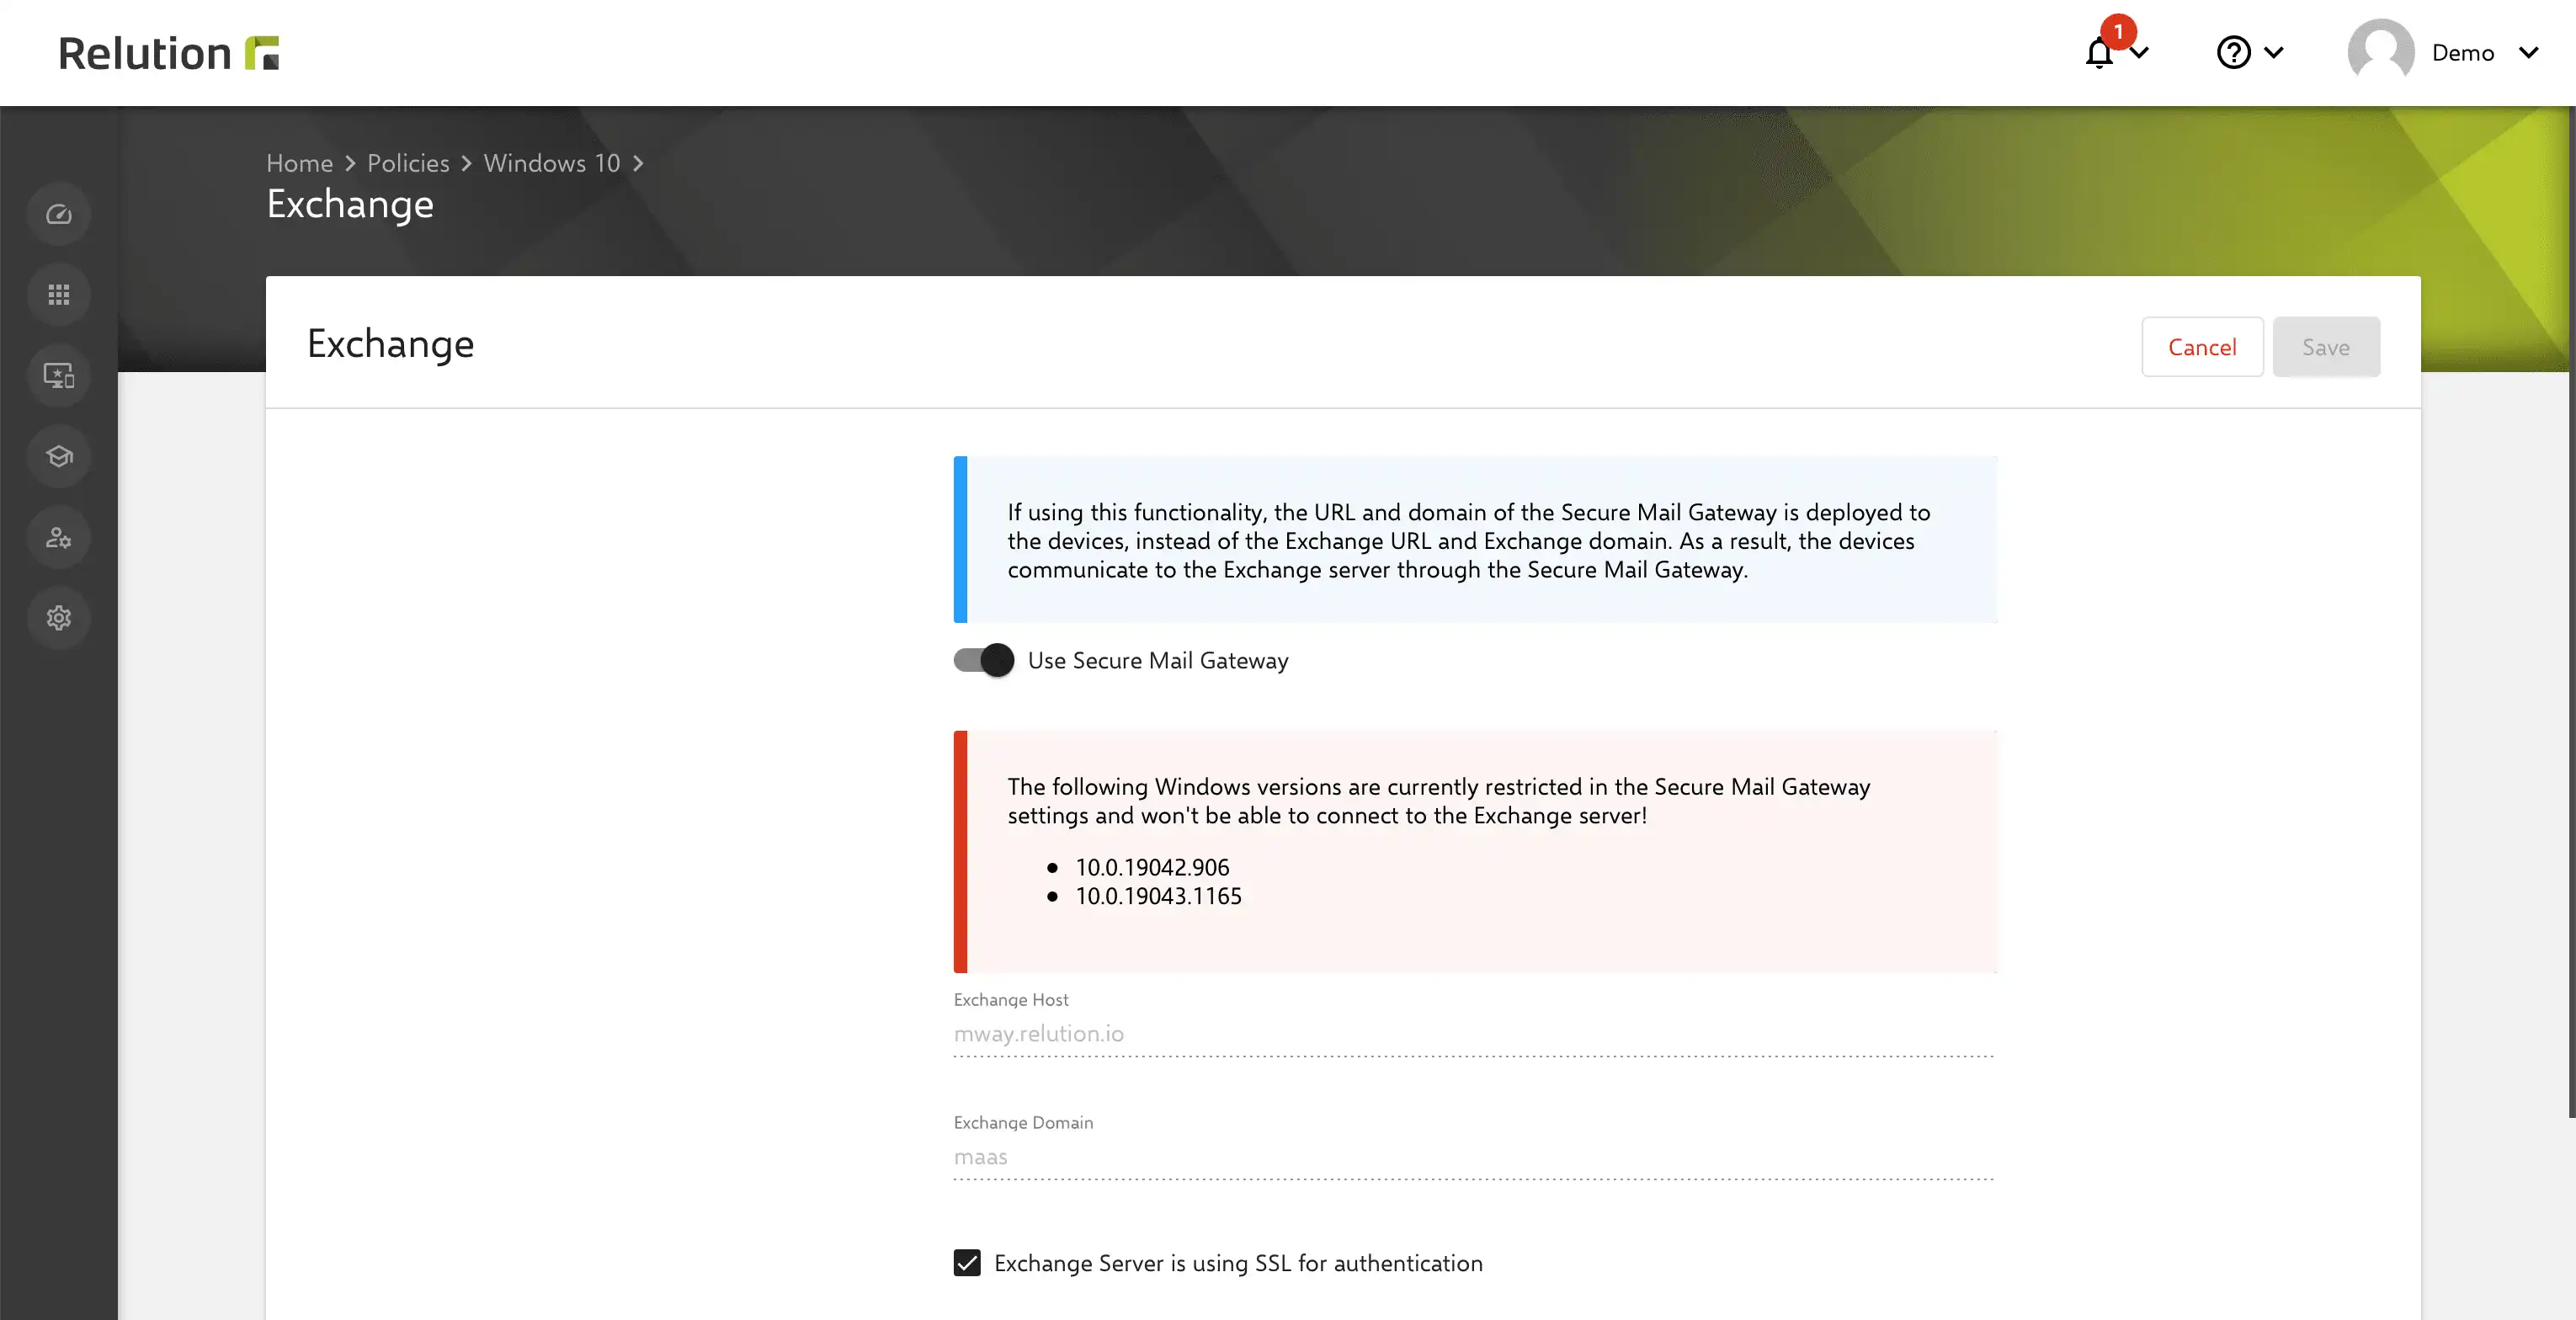Click the help question mark icon
The height and width of the screenshot is (1320, 2576).
2233,52
